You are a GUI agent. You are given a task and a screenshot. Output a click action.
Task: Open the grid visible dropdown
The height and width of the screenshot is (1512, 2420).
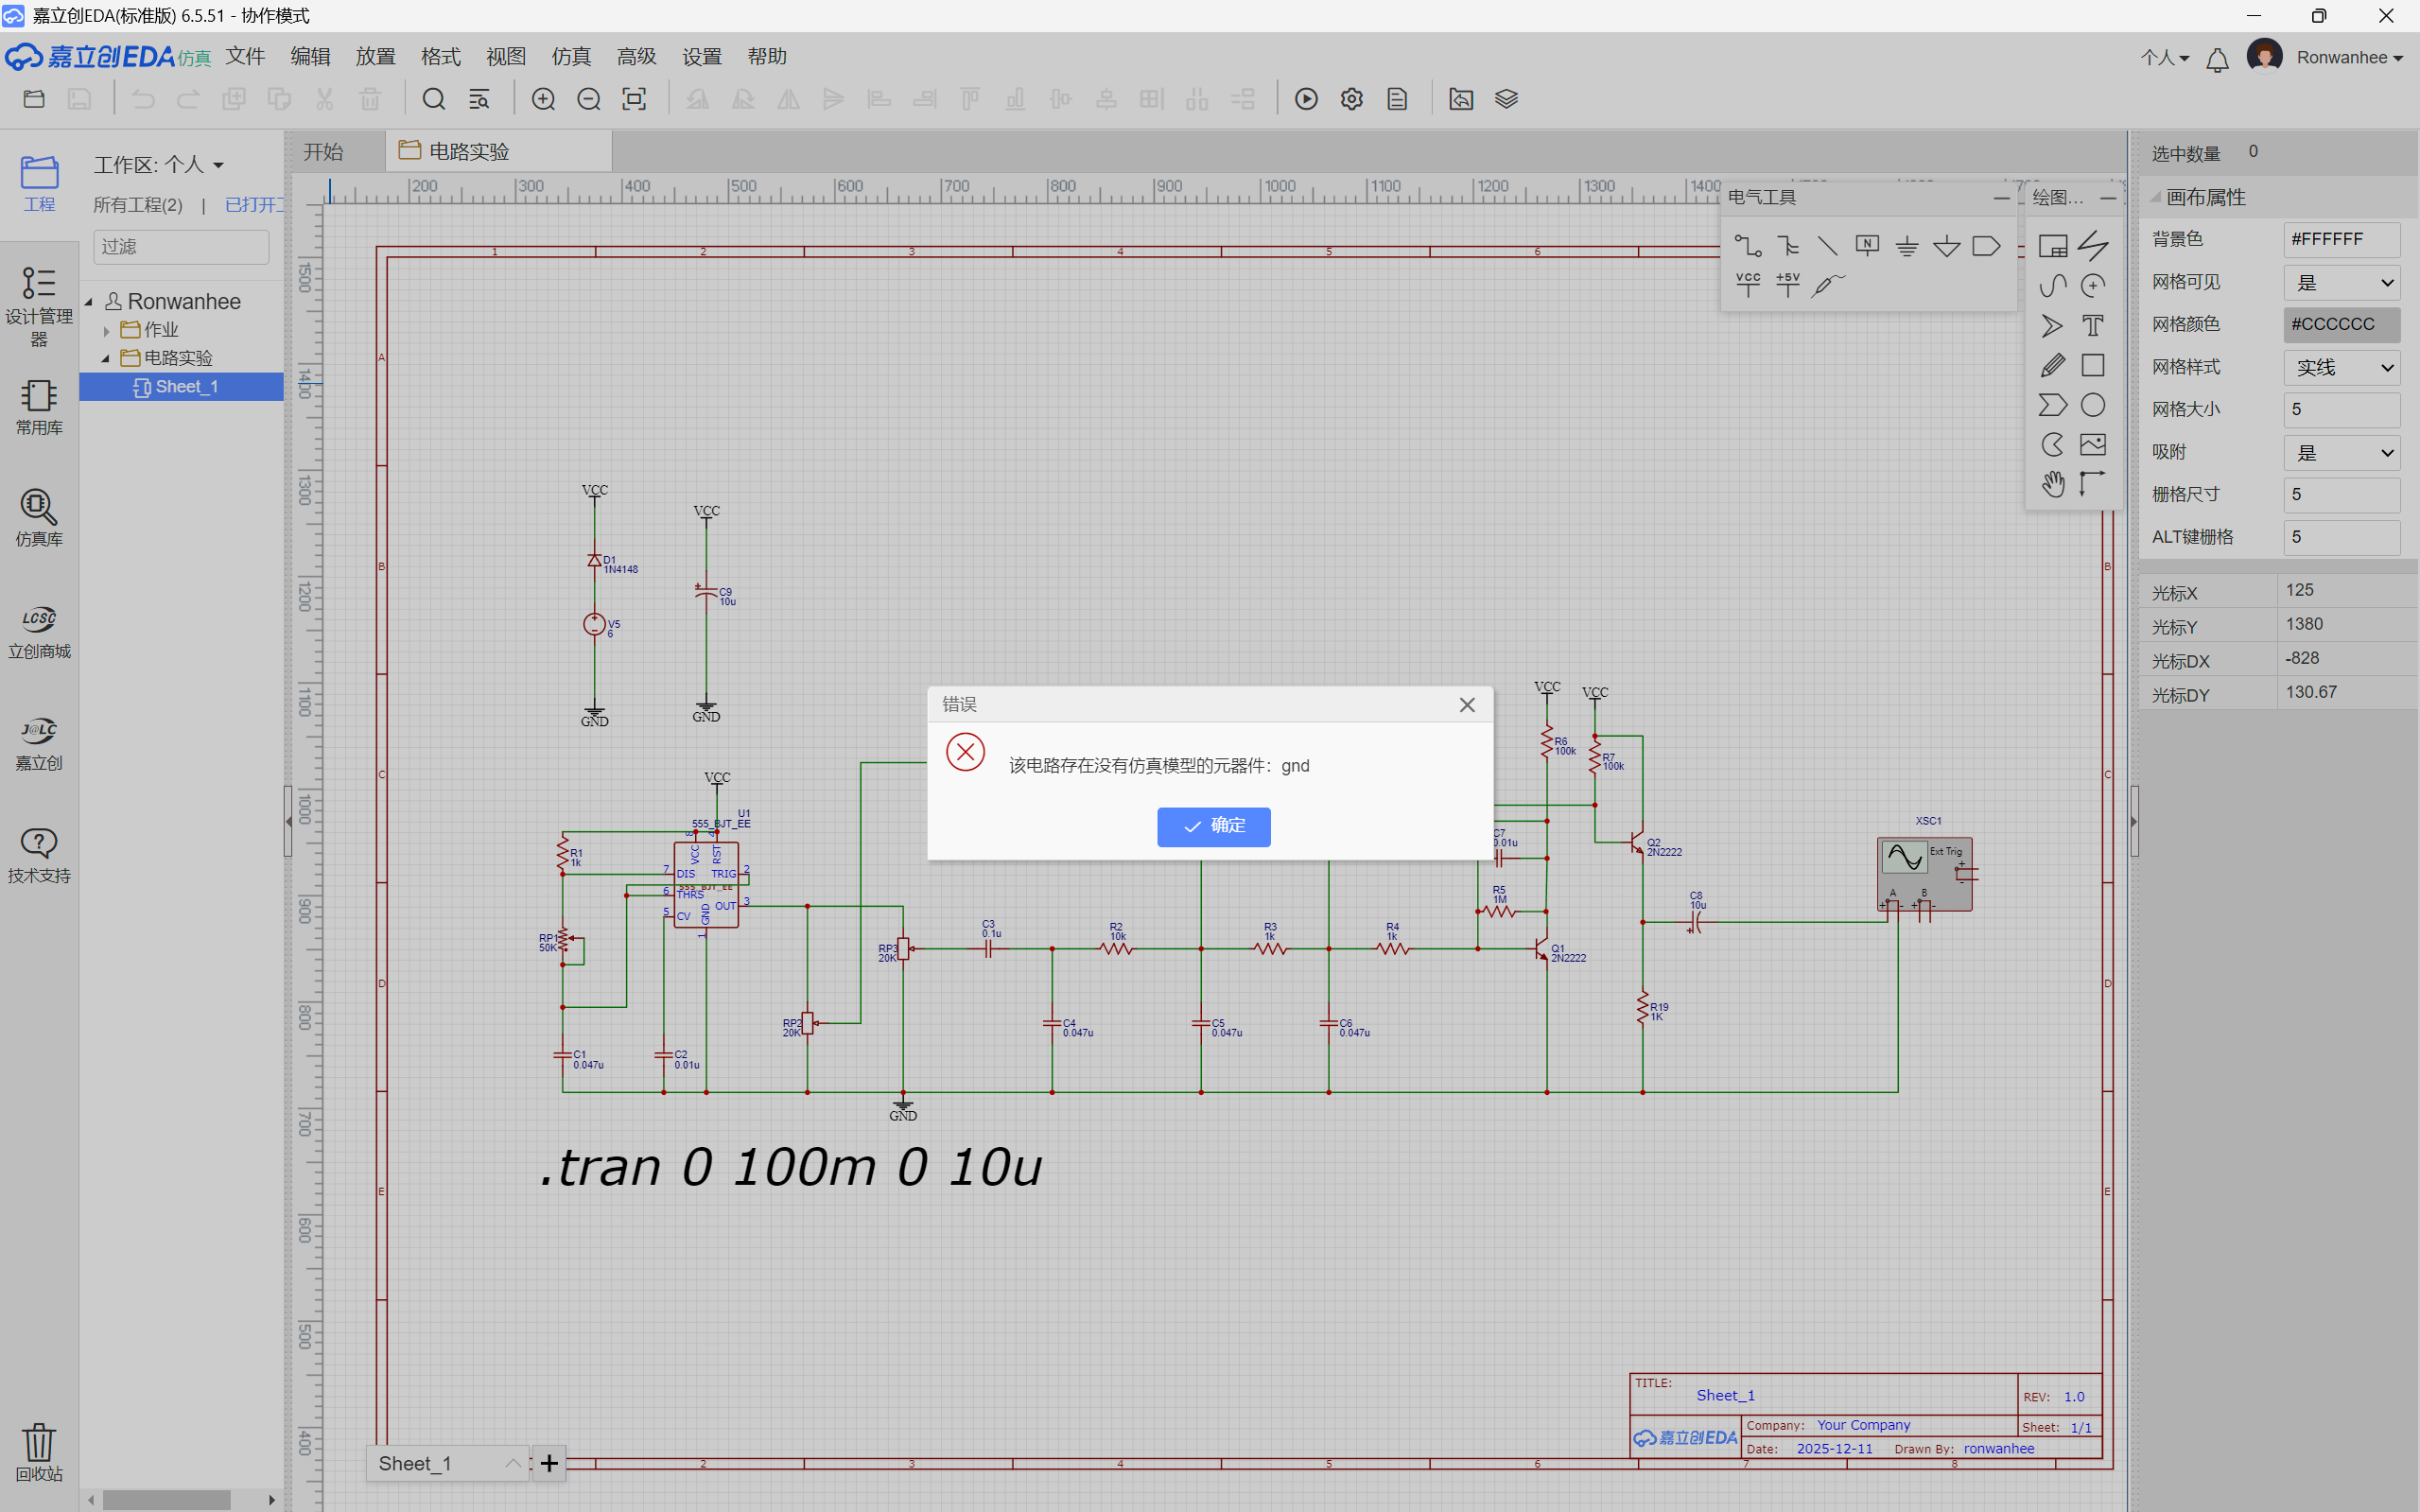[2342, 283]
